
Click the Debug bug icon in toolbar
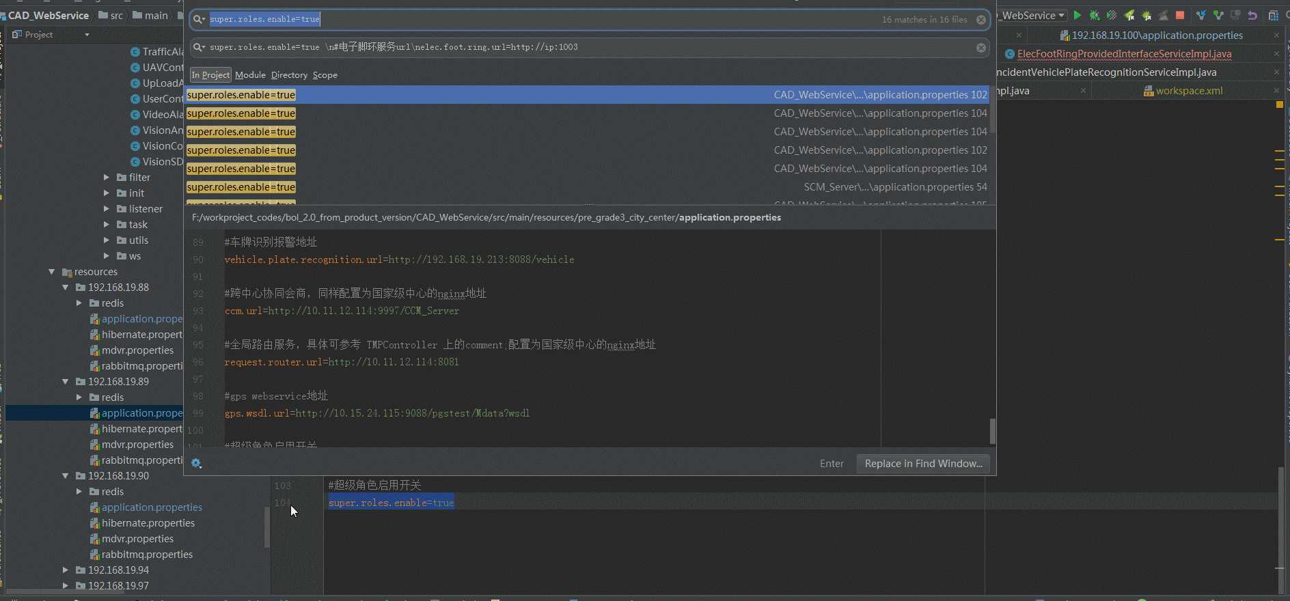[x=1095, y=15]
